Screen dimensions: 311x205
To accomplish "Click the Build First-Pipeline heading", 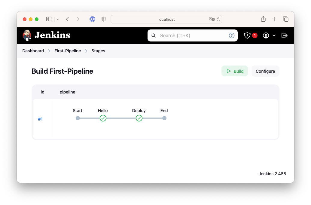I will pyautogui.click(x=62, y=71).
